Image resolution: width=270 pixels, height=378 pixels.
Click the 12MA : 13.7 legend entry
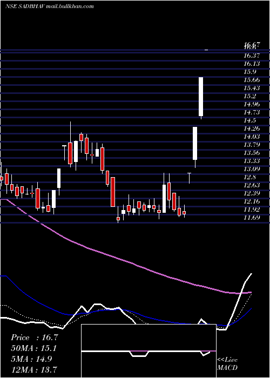pyautogui.click(x=33, y=369)
